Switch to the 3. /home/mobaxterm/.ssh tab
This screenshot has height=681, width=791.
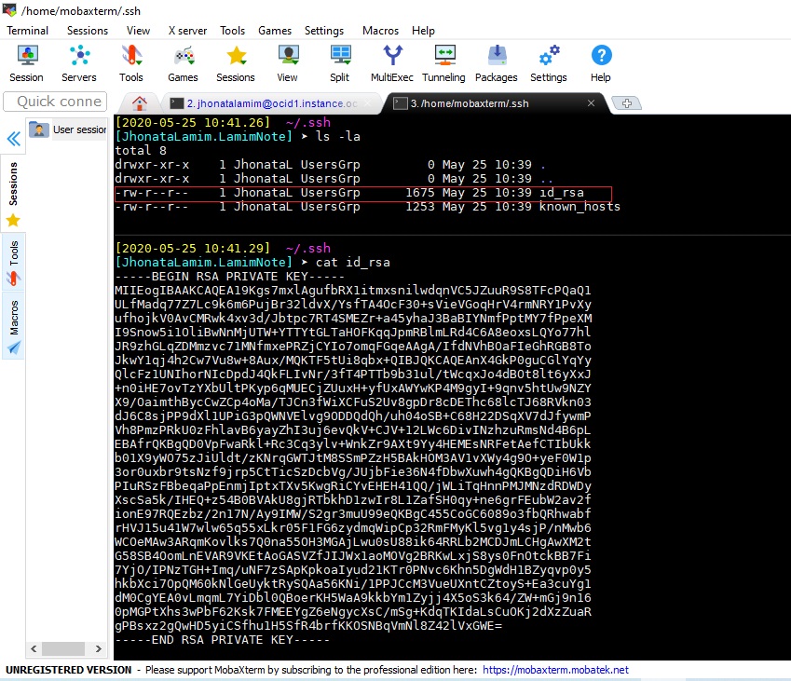click(x=470, y=103)
